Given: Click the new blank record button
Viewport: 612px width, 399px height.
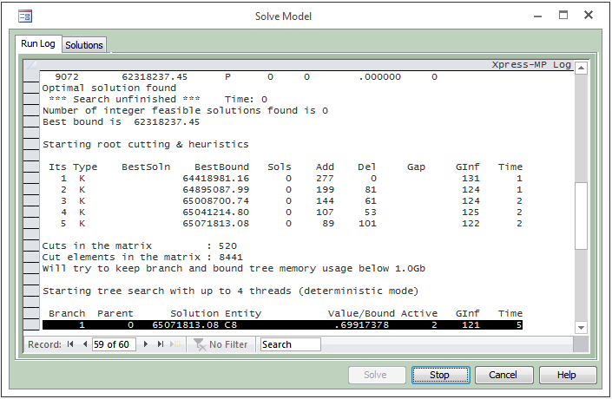Looking at the screenshot, I should point(175,344).
